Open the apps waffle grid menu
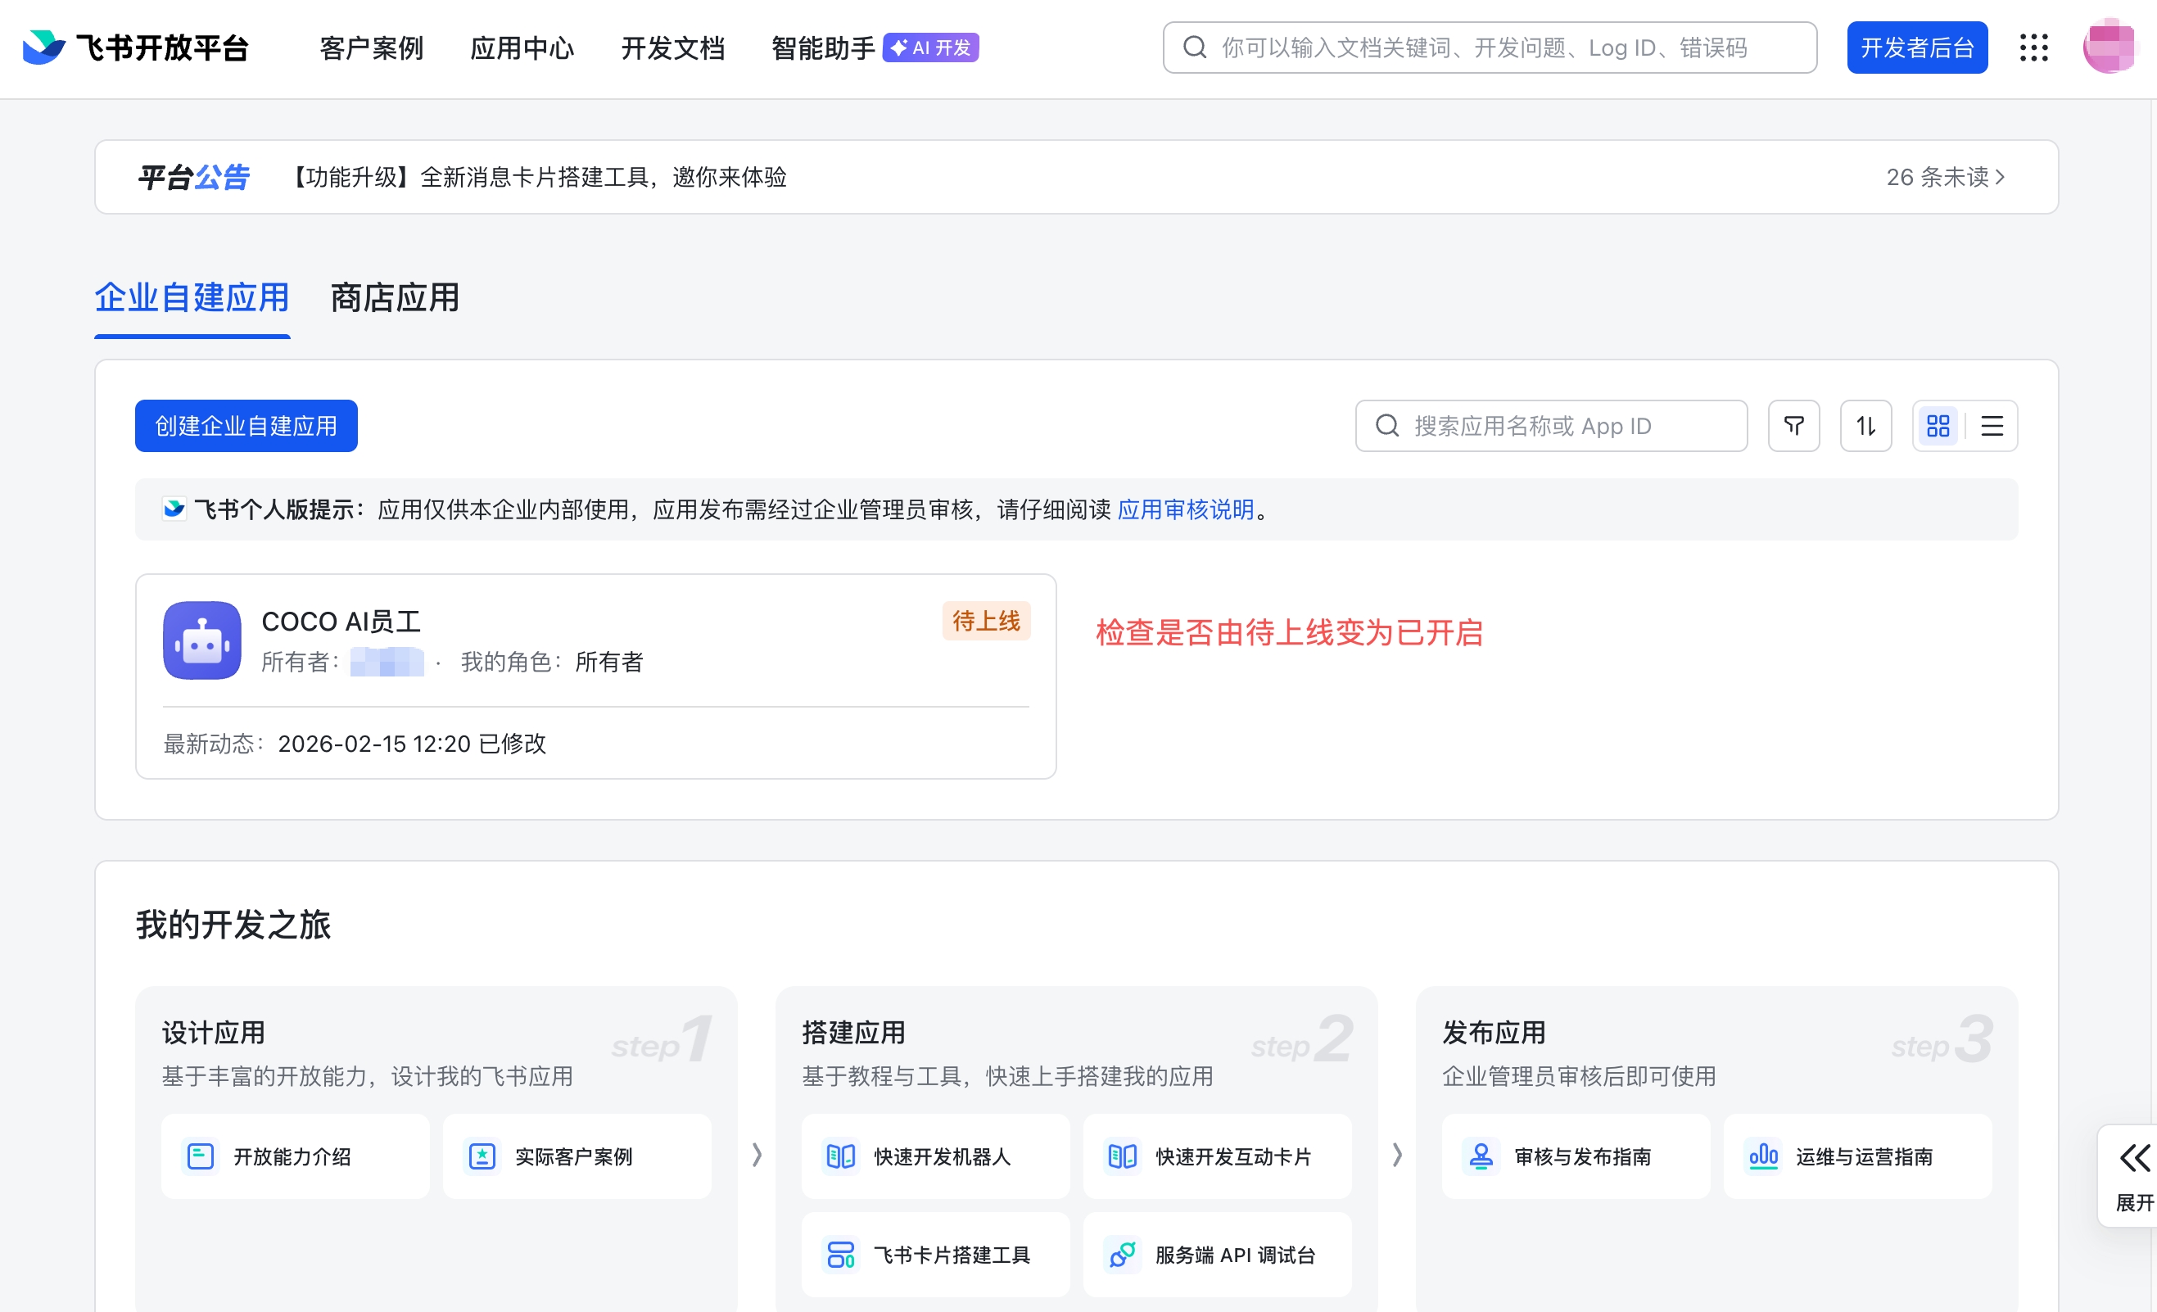This screenshot has width=2157, height=1312. click(x=2034, y=48)
